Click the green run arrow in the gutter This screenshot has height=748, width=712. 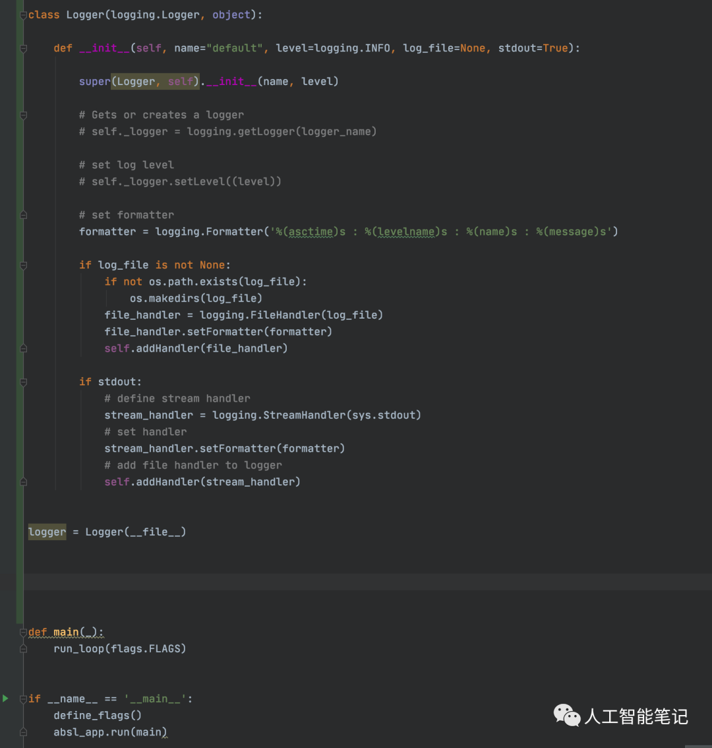pos(5,699)
